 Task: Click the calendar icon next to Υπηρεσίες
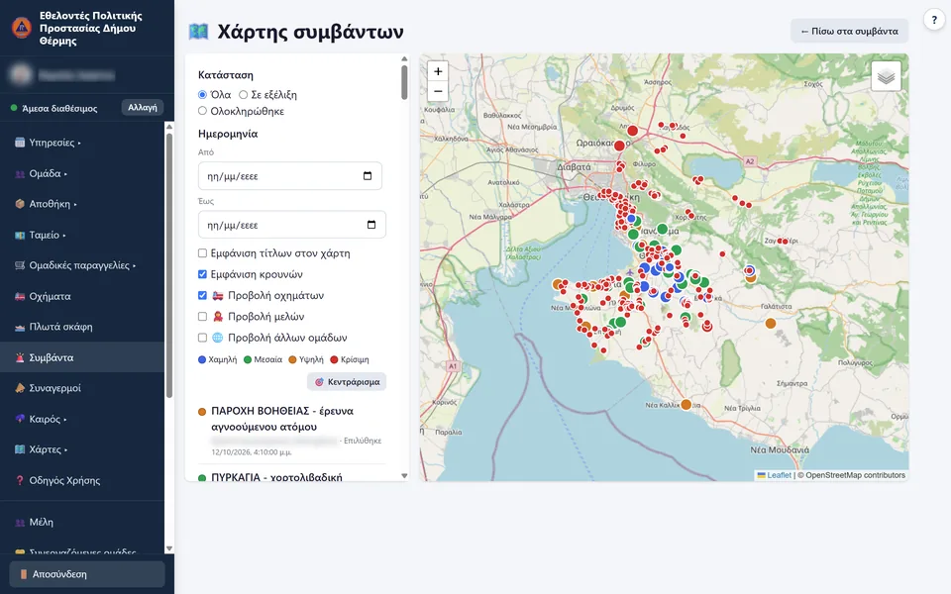(20, 143)
